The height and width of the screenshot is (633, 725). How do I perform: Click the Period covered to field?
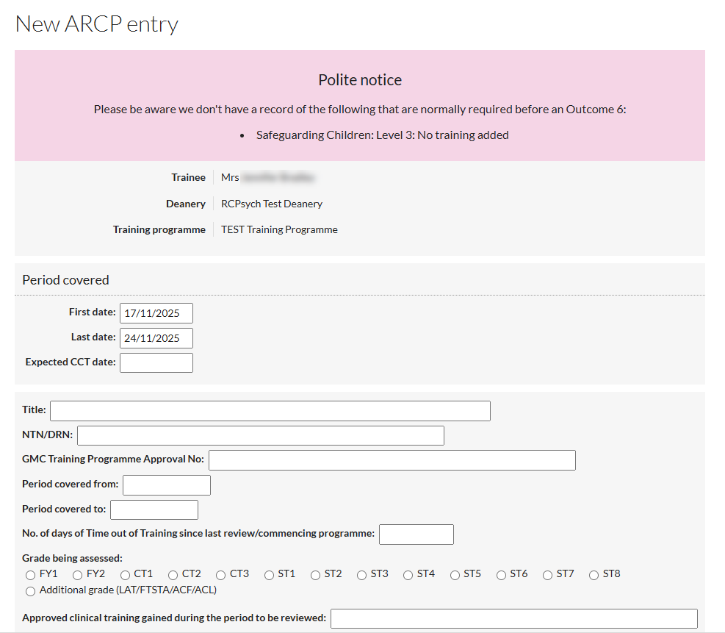tap(154, 510)
